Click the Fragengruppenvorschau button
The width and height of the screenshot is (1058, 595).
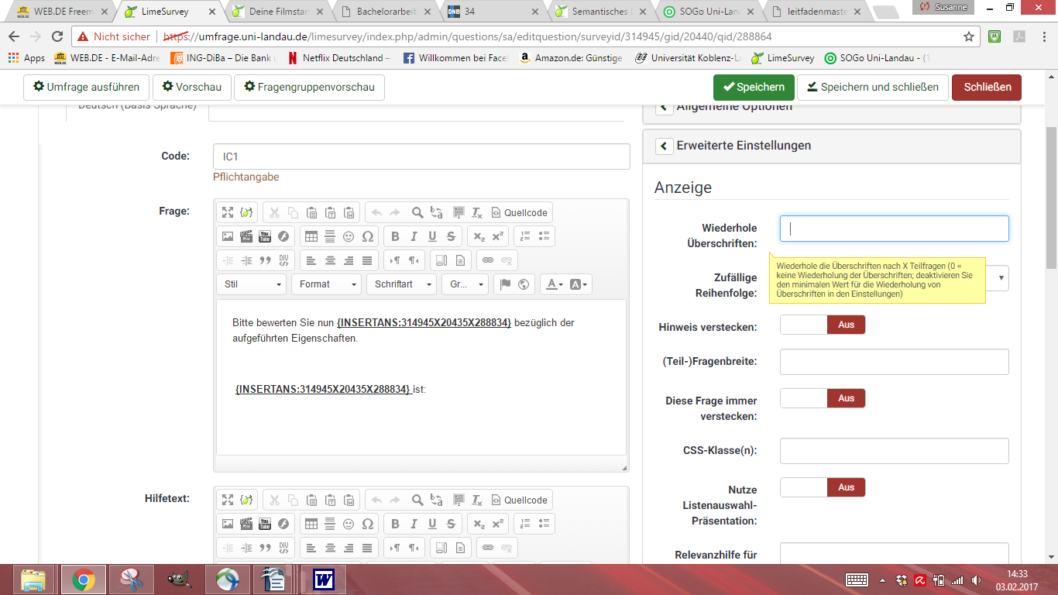coord(309,88)
